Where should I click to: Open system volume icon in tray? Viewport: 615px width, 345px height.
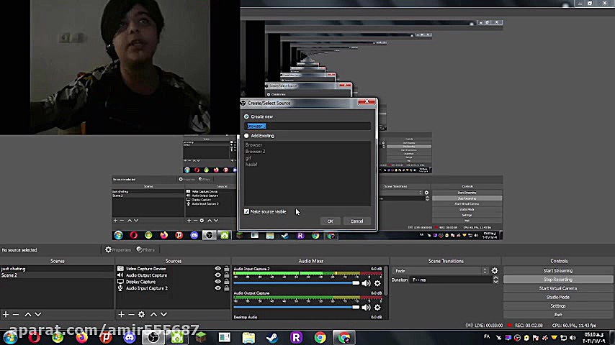(x=573, y=338)
